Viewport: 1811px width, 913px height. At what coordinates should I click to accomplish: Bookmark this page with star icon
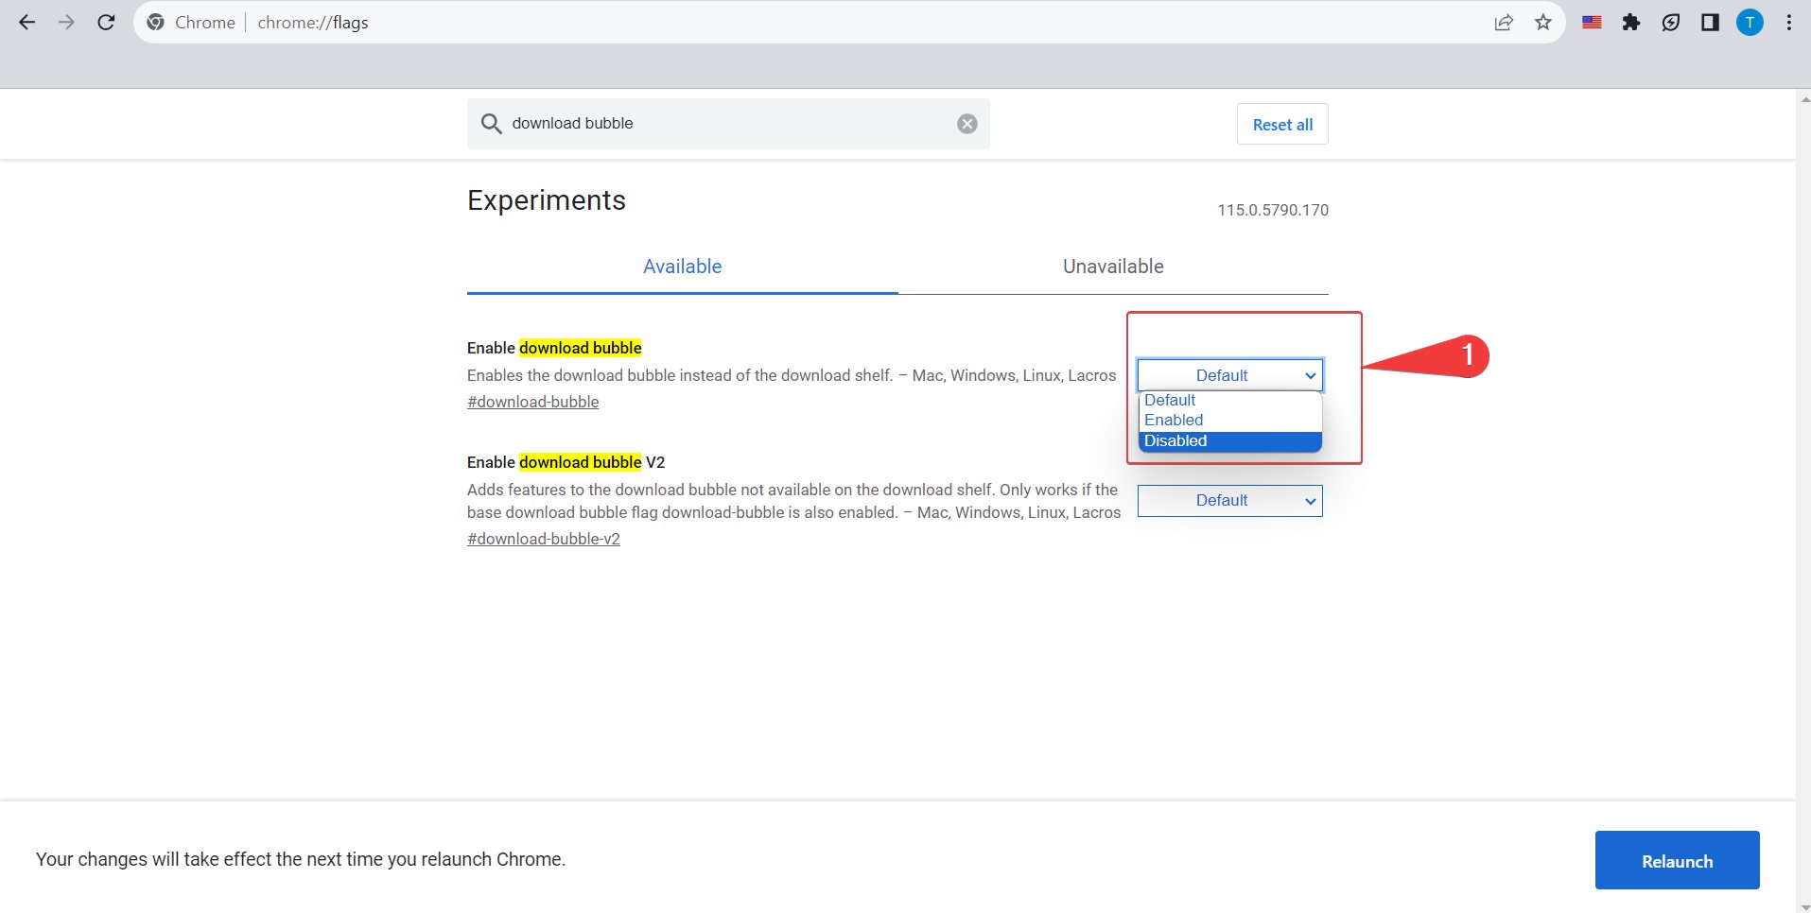(1543, 23)
